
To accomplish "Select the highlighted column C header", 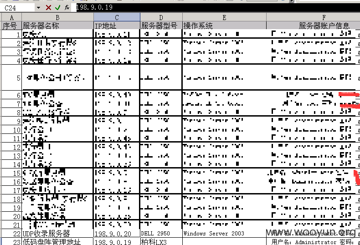I will tap(117, 17).
